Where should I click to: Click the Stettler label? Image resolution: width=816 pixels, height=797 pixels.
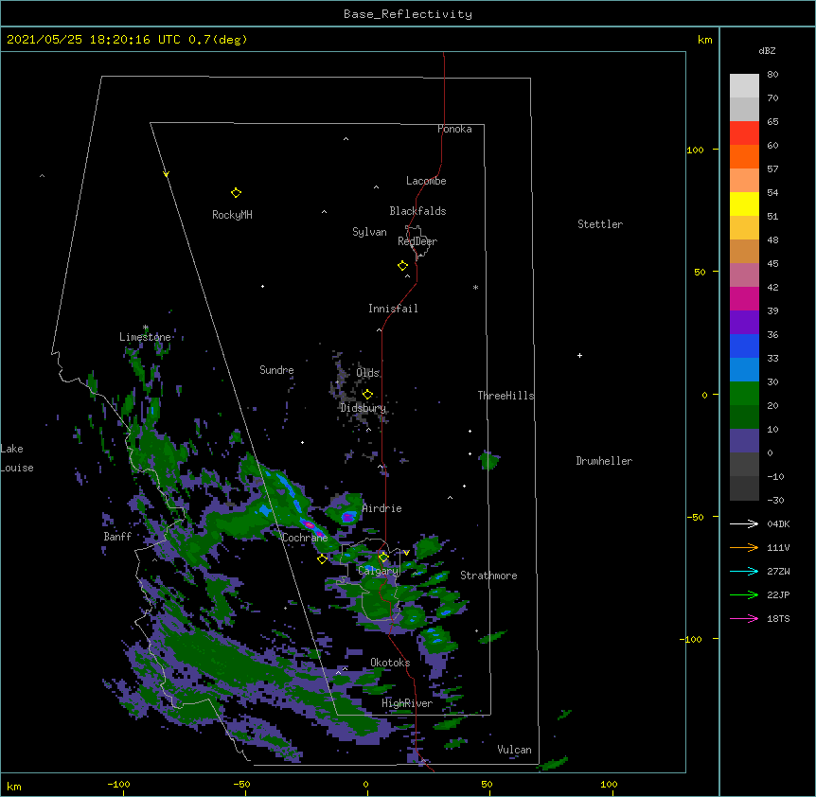[x=600, y=224]
